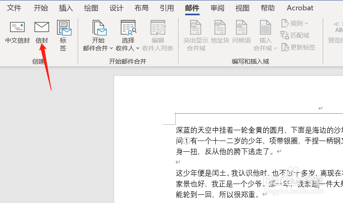Screen dimensions: 343x203
Task: Switch to the 布局 ribbon tab
Action: tap(141, 8)
